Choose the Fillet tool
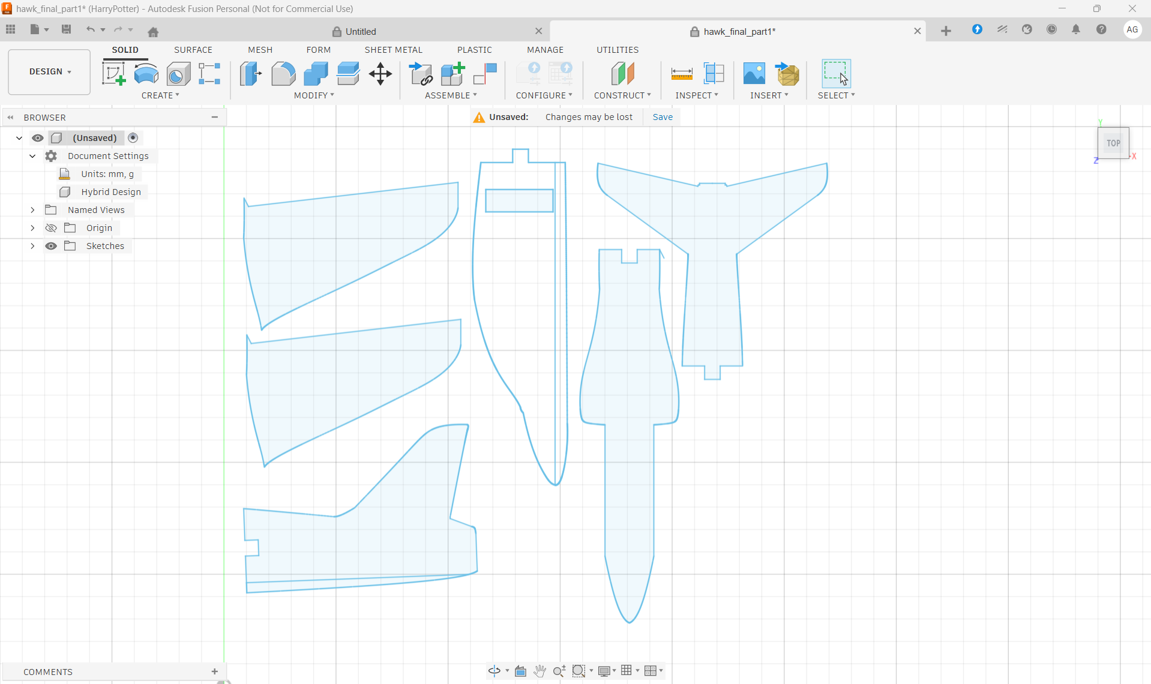The image size is (1151, 684). click(283, 74)
